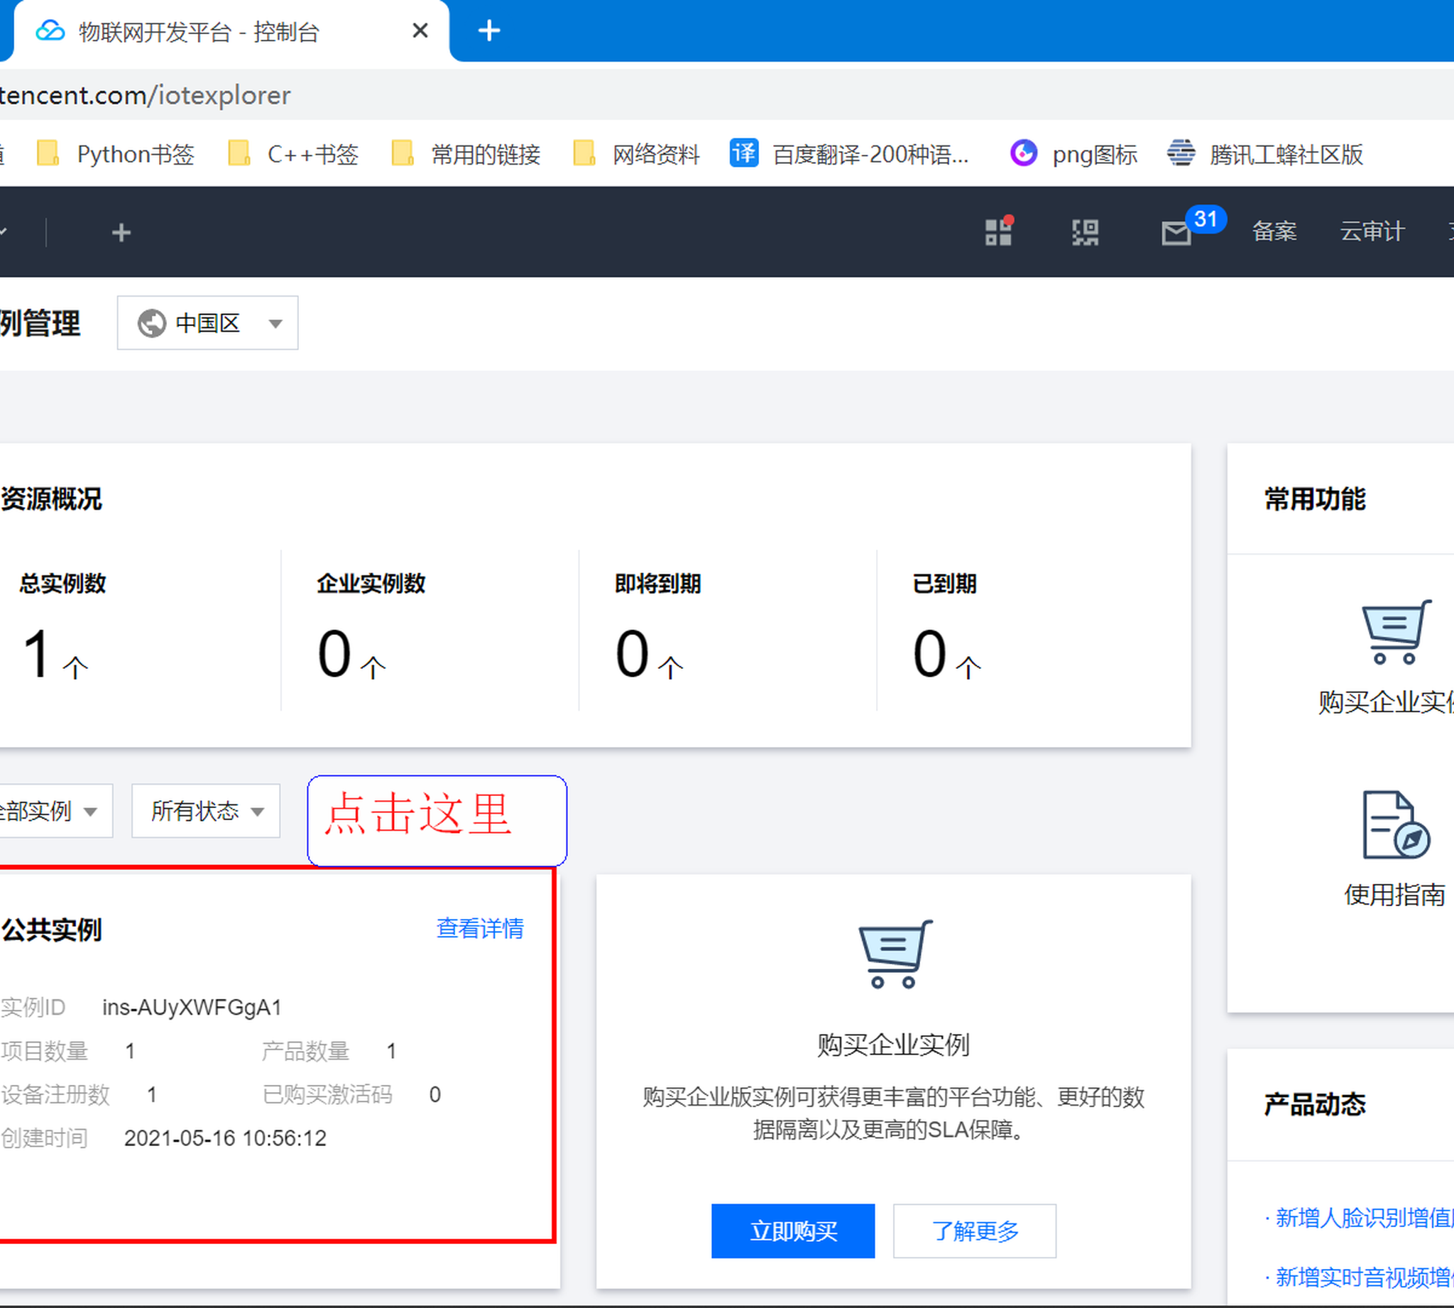Open 云审计 in the top navigation
This screenshot has height=1308, width=1454.
point(1372,231)
